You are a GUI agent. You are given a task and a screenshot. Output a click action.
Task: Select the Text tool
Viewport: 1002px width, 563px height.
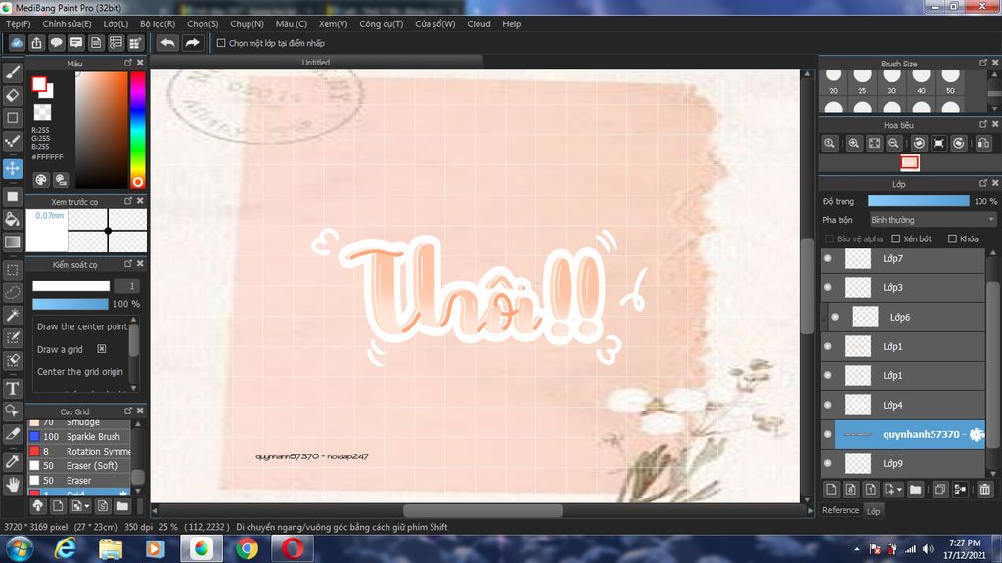12,388
